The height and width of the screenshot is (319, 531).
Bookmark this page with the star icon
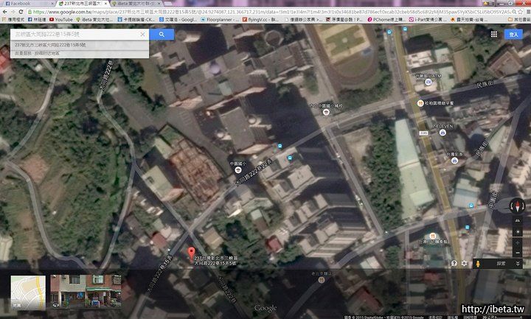(x=520, y=12)
